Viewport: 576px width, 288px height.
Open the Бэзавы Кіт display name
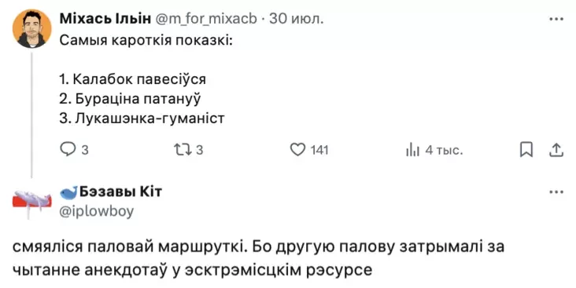(120, 191)
